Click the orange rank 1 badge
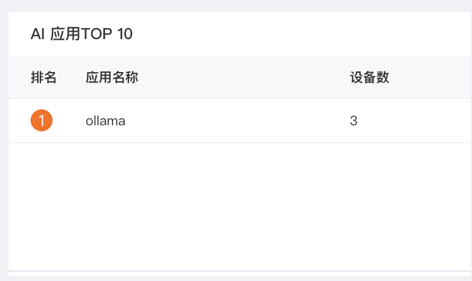 pyautogui.click(x=42, y=120)
